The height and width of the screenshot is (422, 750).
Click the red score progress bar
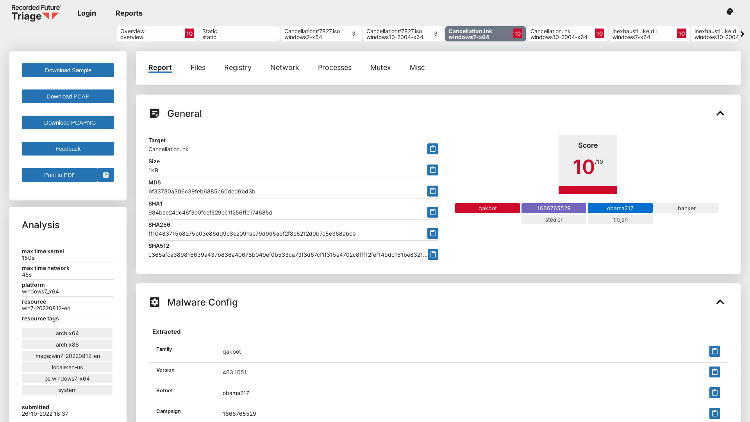point(587,190)
